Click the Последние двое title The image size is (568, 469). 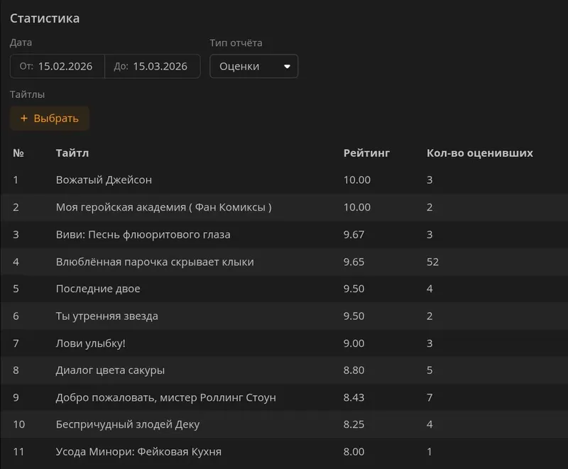pos(98,289)
